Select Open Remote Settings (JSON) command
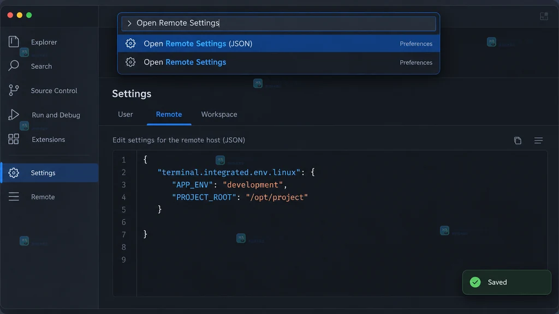559x314 pixels. coord(278,44)
